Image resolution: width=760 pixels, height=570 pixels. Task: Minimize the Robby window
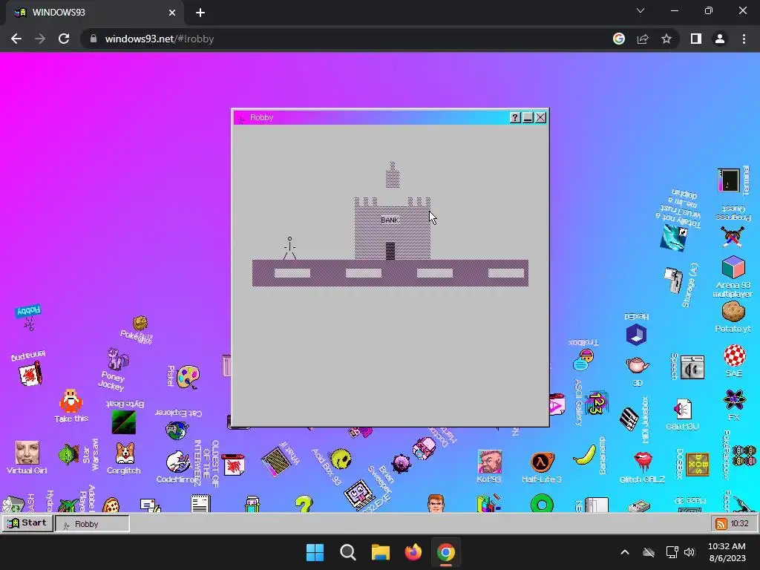pyautogui.click(x=528, y=117)
